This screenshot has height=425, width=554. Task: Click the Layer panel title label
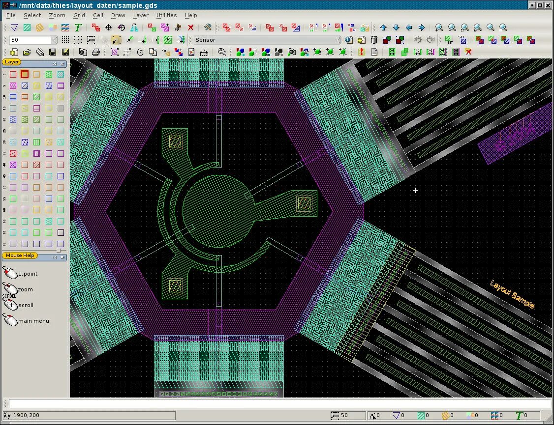12,62
